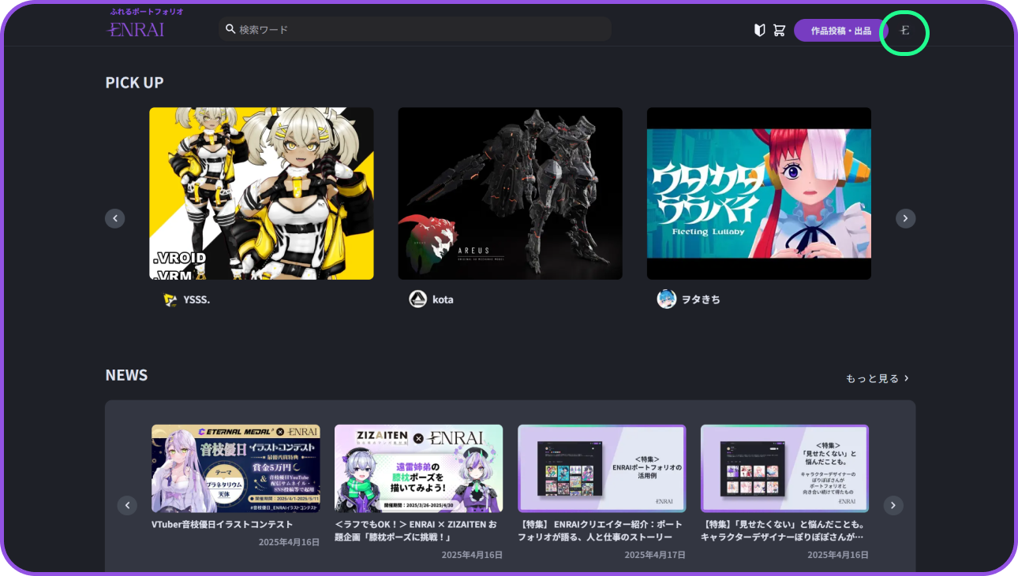Open the profile avatar menu in header

tap(905, 31)
